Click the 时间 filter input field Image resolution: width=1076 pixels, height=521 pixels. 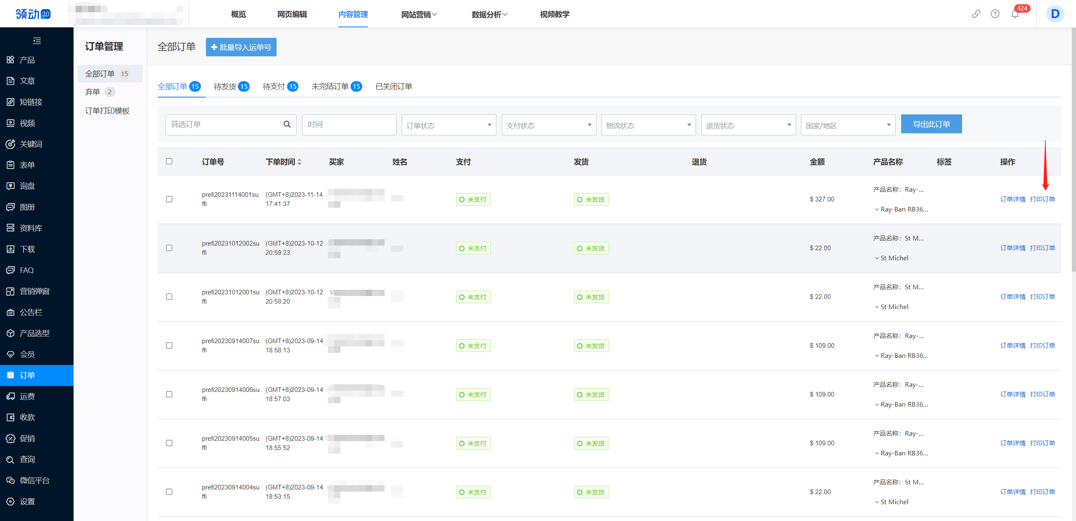coord(349,125)
